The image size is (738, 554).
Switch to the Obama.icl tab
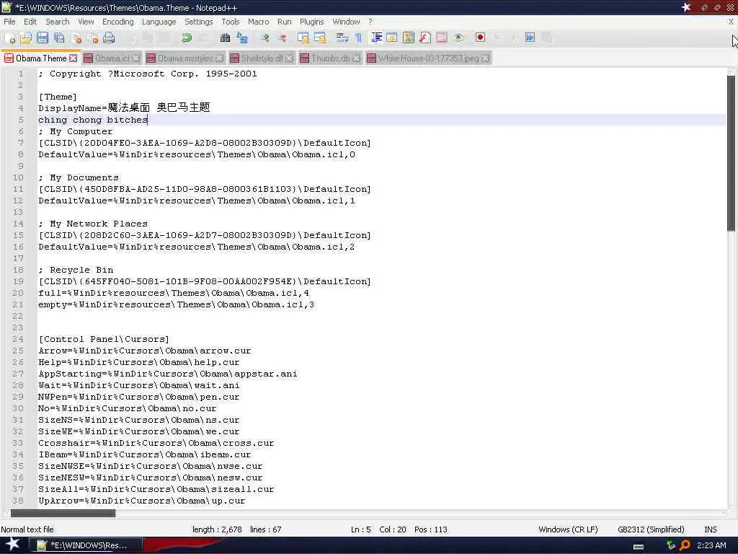pyautogui.click(x=112, y=58)
